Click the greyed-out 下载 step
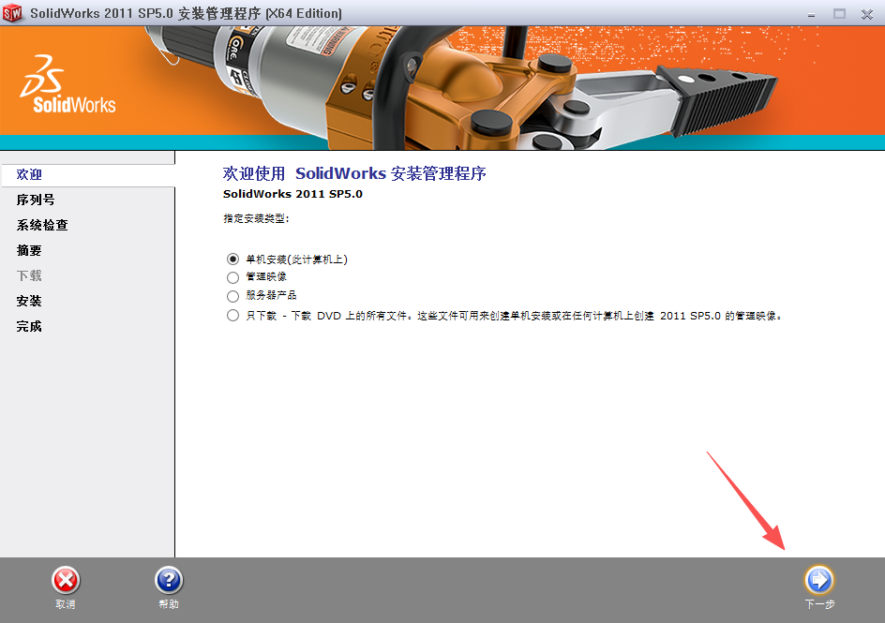This screenshot has height=623, width=885. 30,275
